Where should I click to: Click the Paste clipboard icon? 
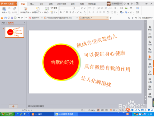[4, 9]
